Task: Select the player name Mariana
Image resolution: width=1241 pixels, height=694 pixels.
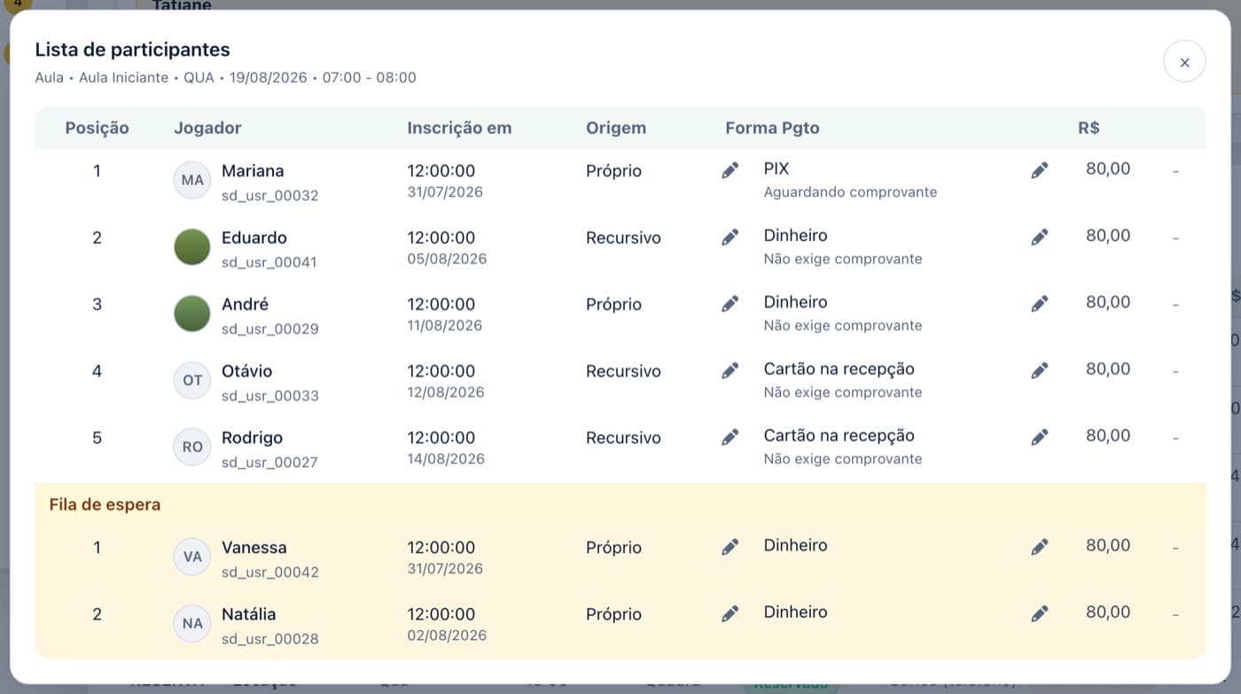Action: [x=253, y=171]
